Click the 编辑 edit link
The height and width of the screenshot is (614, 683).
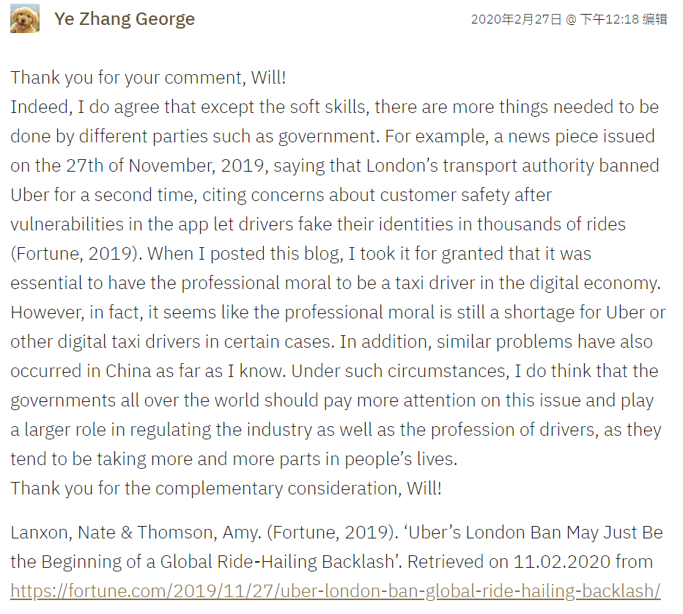pyautogui.click(x=654, y=20)
